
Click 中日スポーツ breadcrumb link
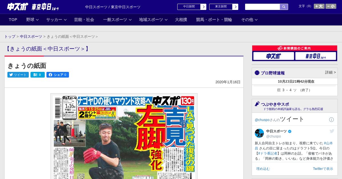31,37
